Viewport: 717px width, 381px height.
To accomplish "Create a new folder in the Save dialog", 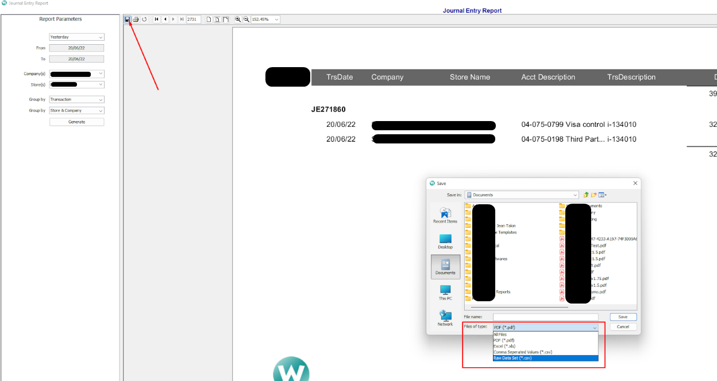I will [x=593, y=195].
